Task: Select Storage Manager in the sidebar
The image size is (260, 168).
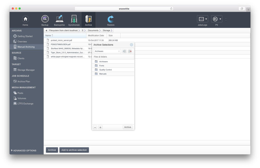Action: [26, 70]
